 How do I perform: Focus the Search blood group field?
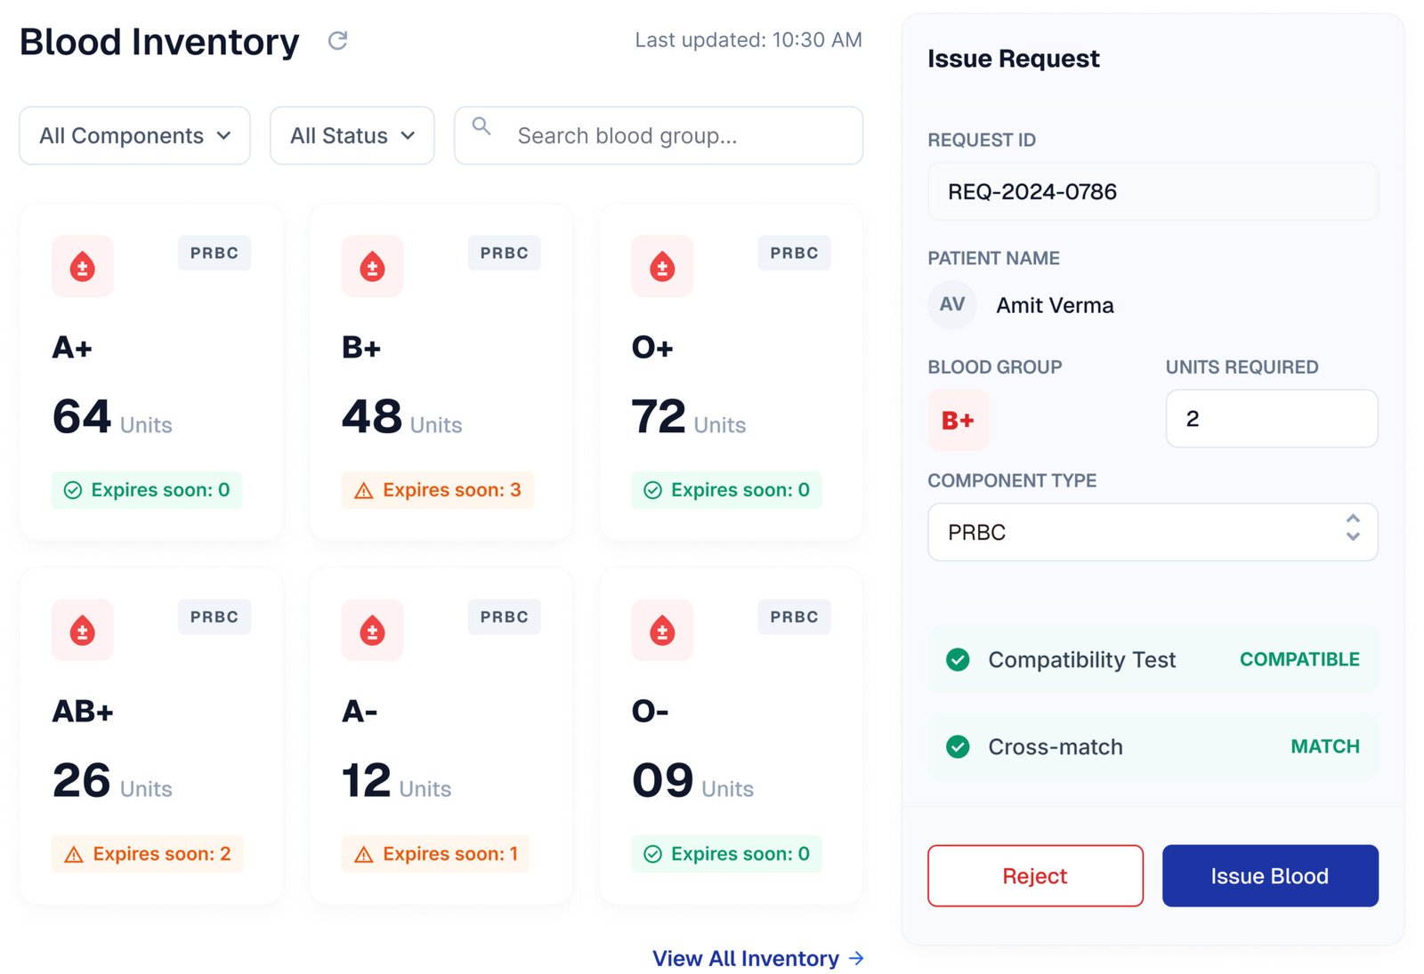tap(659, 135)
